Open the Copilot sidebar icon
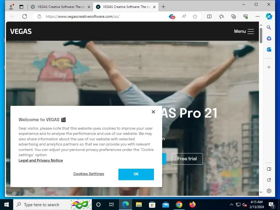The height and width of the screenshot is (210, 280). click(269, 16)
